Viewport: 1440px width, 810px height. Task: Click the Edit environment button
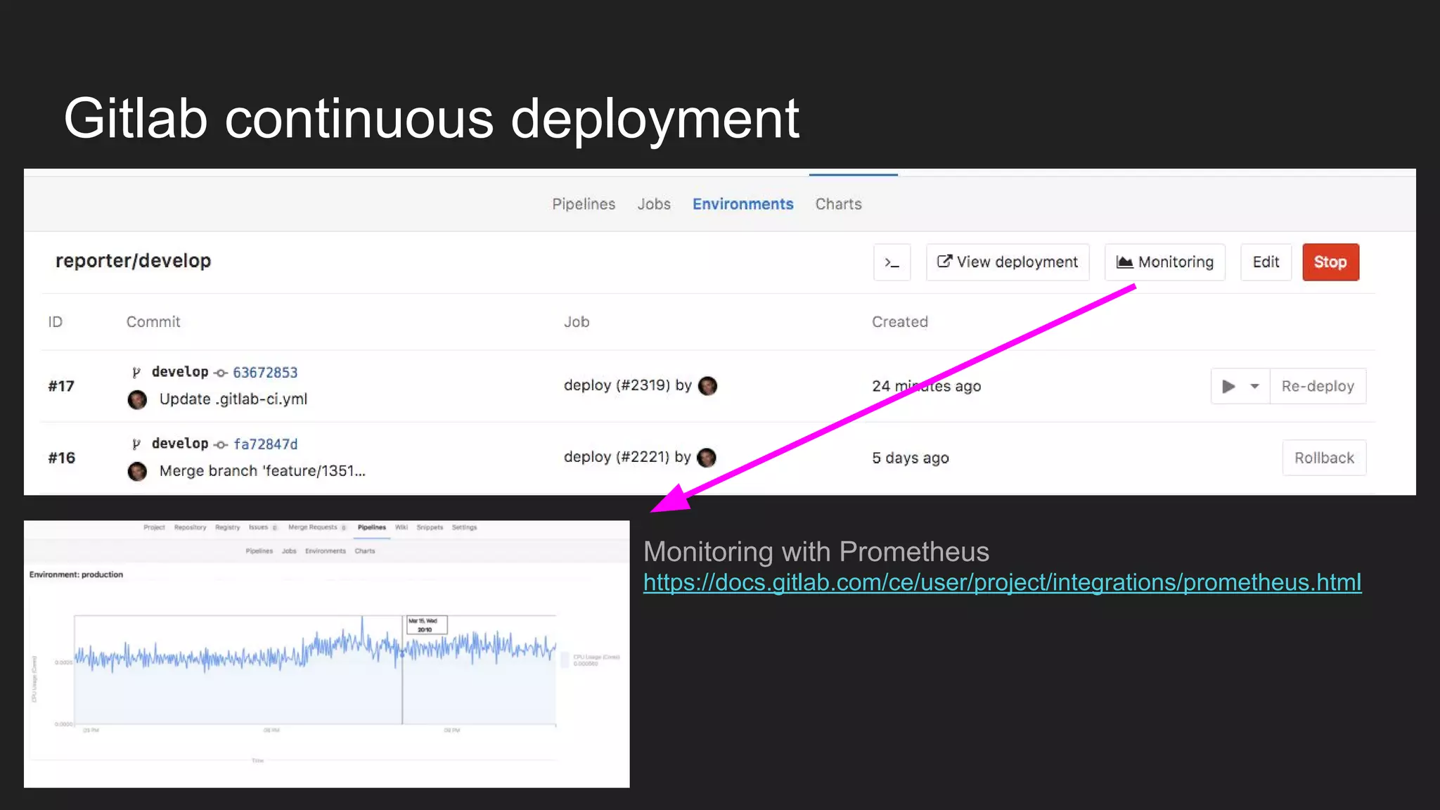[x=1266, y=262]
